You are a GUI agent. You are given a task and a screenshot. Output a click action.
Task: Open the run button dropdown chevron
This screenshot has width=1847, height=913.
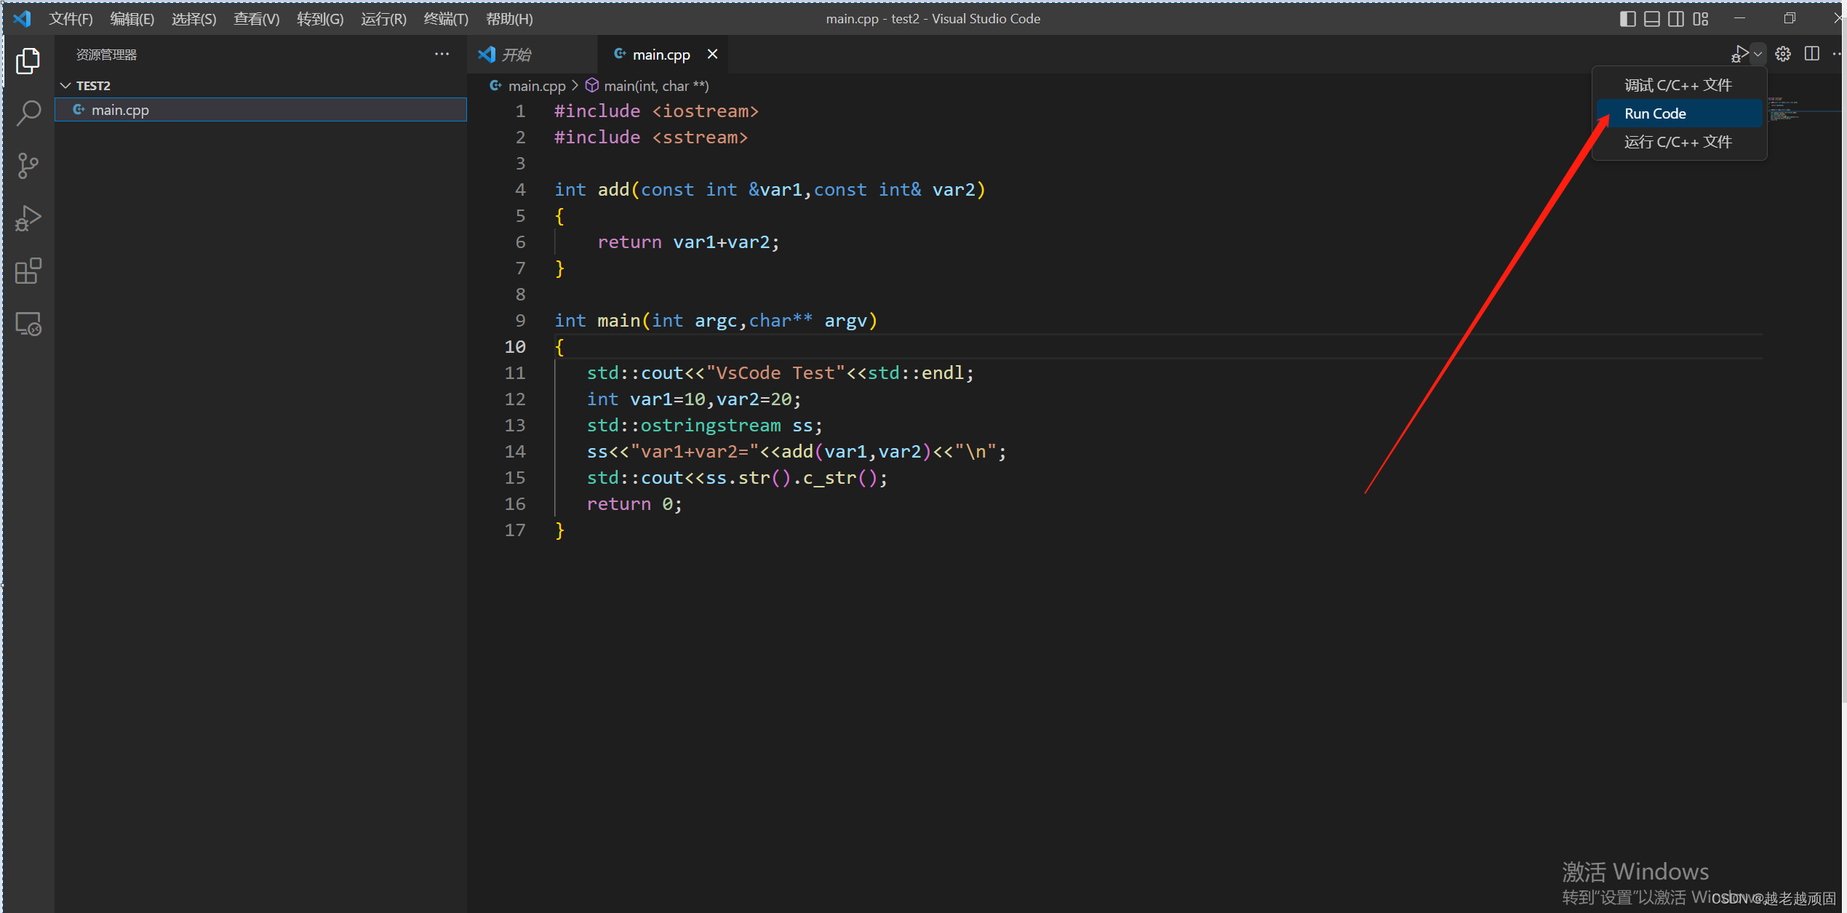pyautogui.click(x=1758, y=54)
